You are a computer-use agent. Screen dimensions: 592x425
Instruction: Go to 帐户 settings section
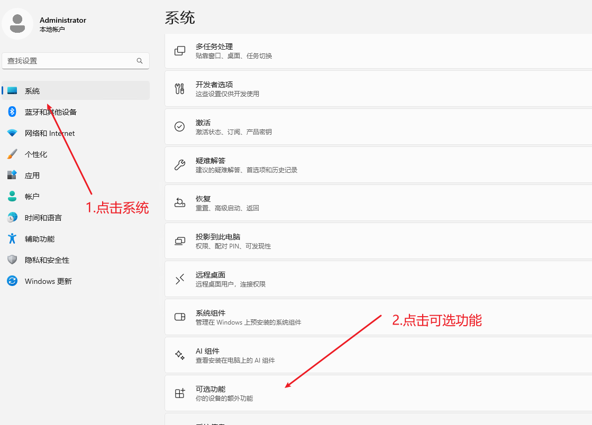pyautogui.click(x=32, y=197)
